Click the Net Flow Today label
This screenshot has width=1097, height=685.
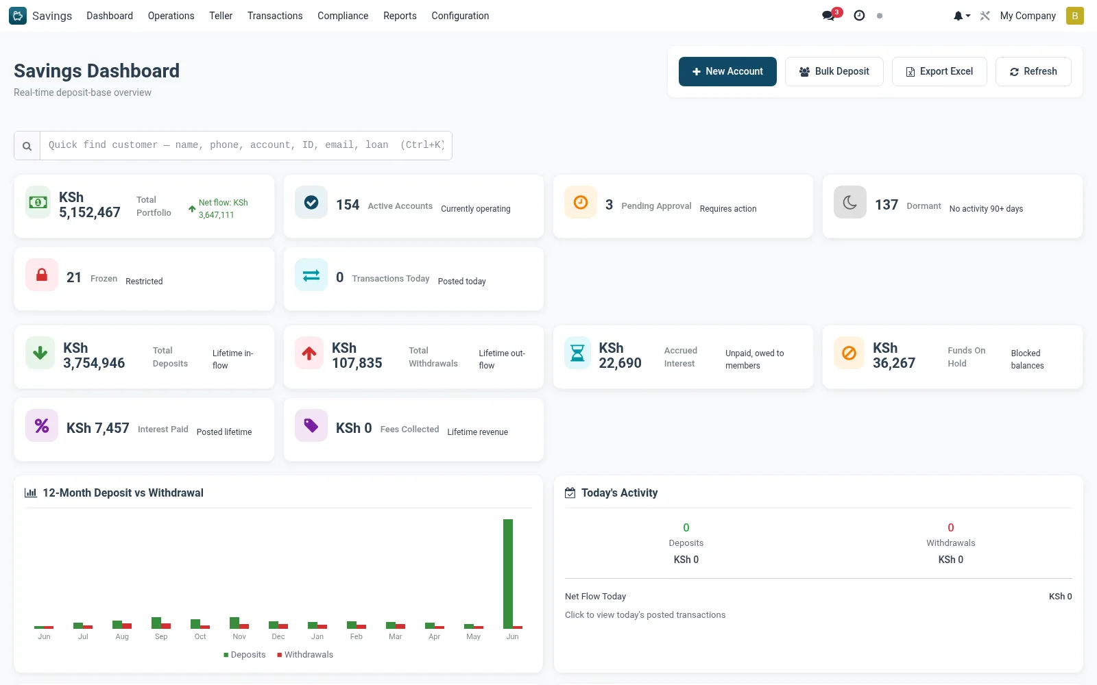(x=595, y=597)
